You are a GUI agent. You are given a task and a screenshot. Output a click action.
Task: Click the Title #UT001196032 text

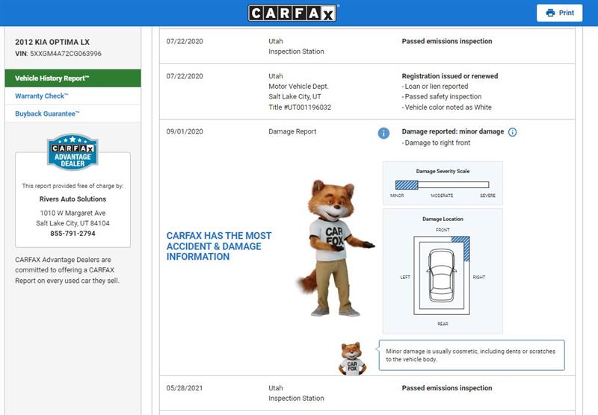[300, 107]
